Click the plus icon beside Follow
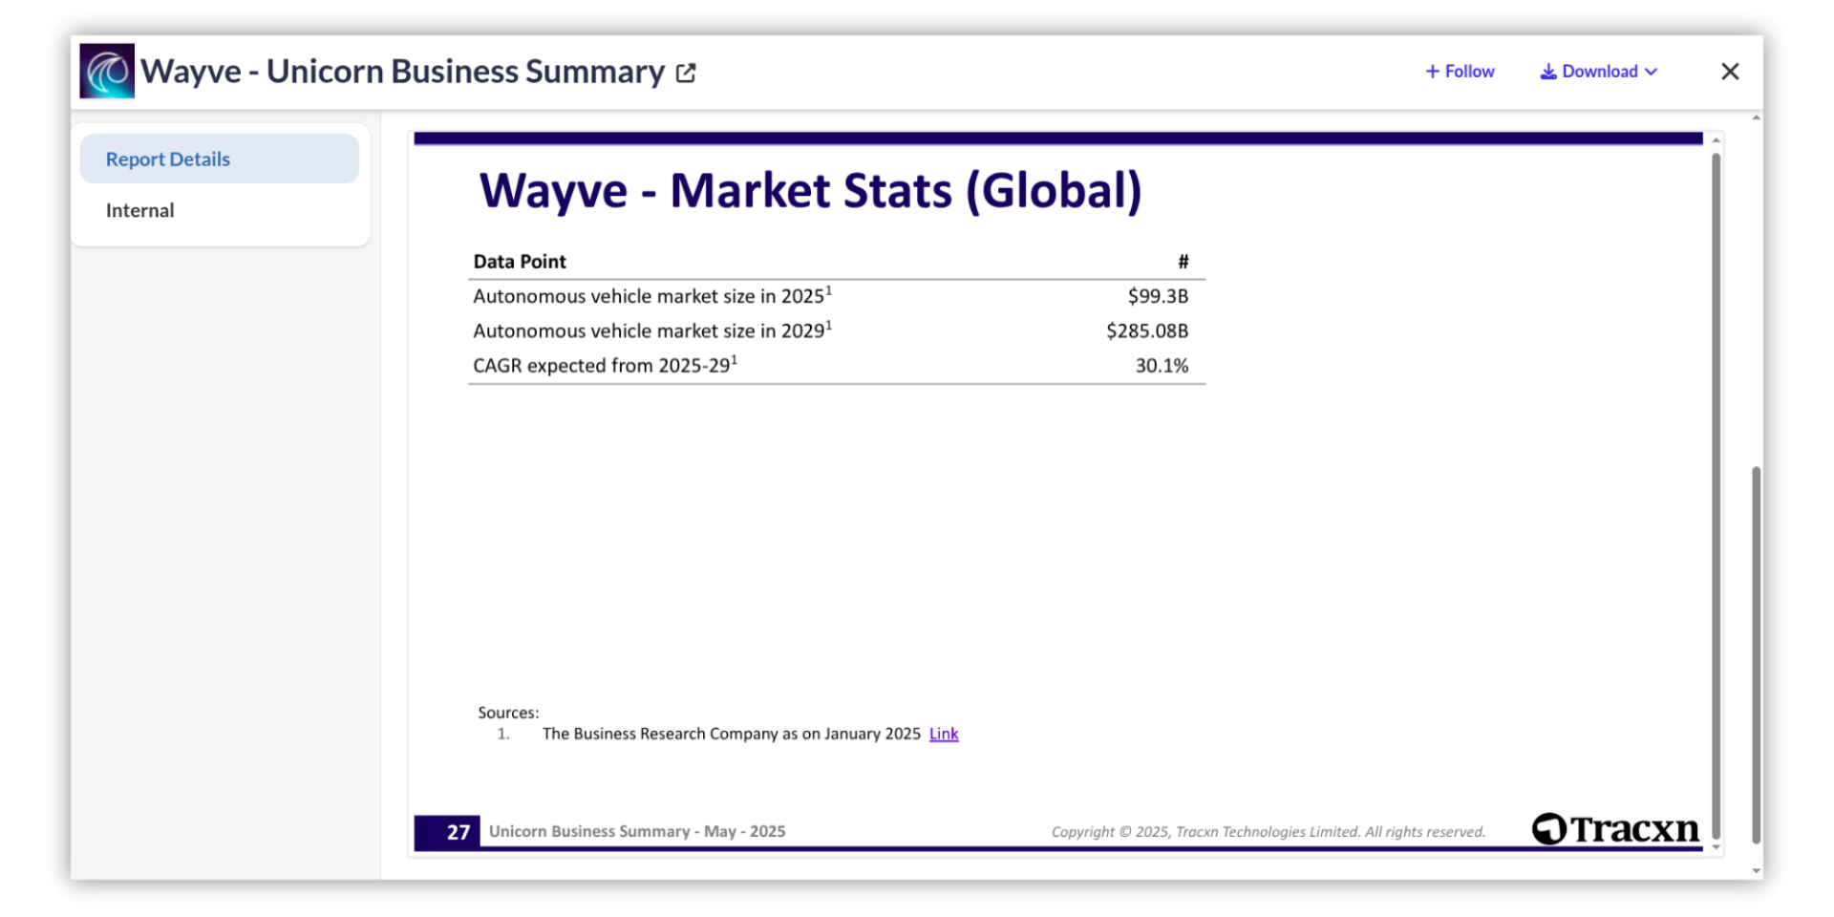 (x=1432, y=72)
